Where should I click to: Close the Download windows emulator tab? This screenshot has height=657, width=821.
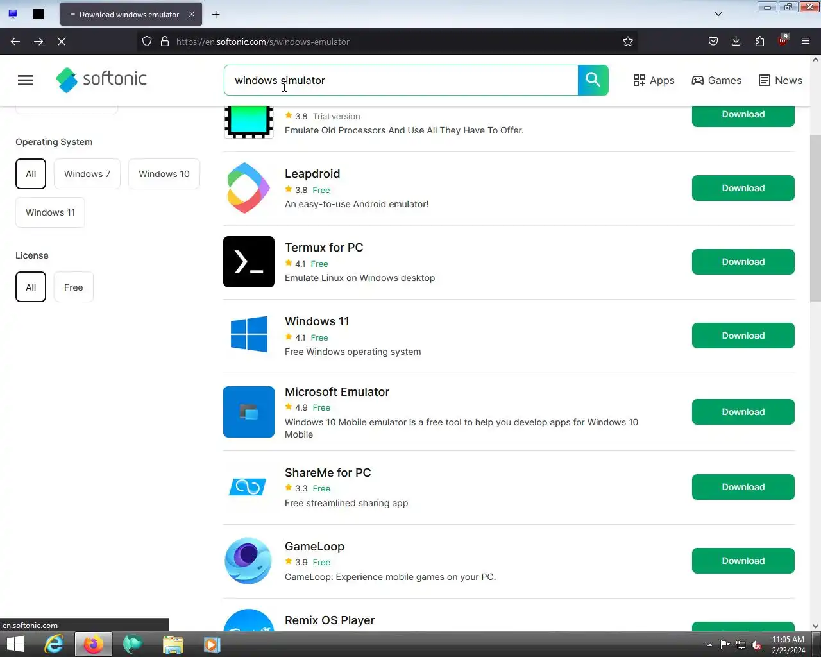191,14
